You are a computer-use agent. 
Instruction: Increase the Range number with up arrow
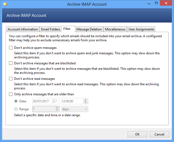pyautogui.click(x=57, y=108)
